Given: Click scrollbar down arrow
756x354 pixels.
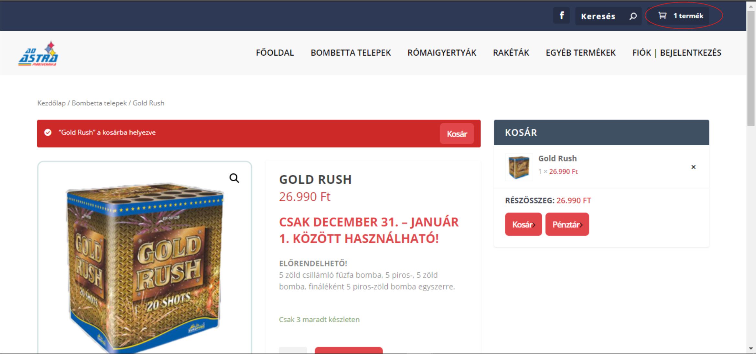Looking at the screenshot, I should (x=751, y=349).
